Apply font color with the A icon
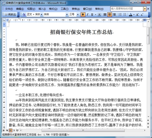Image resolution: width=152 pixels, height=138 pixels. click(130, 14)
